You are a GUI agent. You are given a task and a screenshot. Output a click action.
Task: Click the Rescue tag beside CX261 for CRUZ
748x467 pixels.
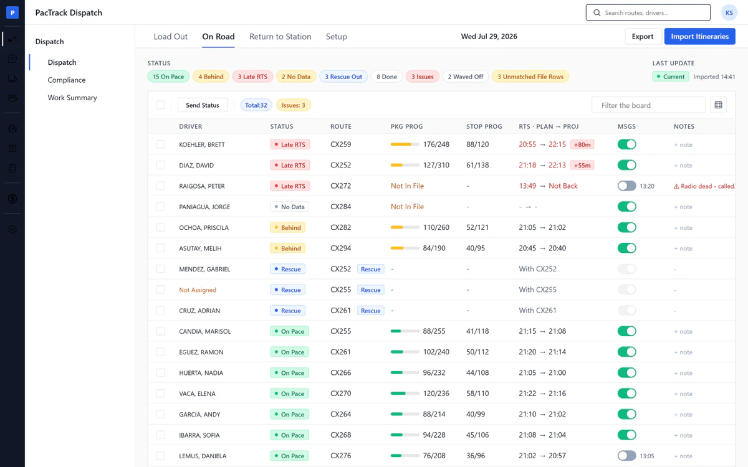[x=371, y=311]
